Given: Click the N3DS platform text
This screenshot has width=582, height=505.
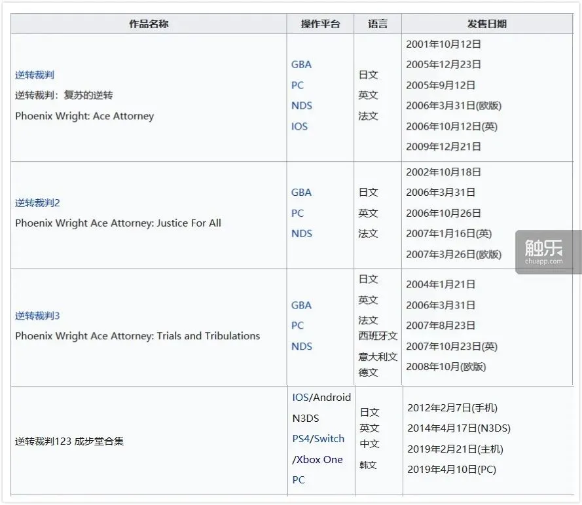Looking at the screenshot, I should tap(306, 419).
